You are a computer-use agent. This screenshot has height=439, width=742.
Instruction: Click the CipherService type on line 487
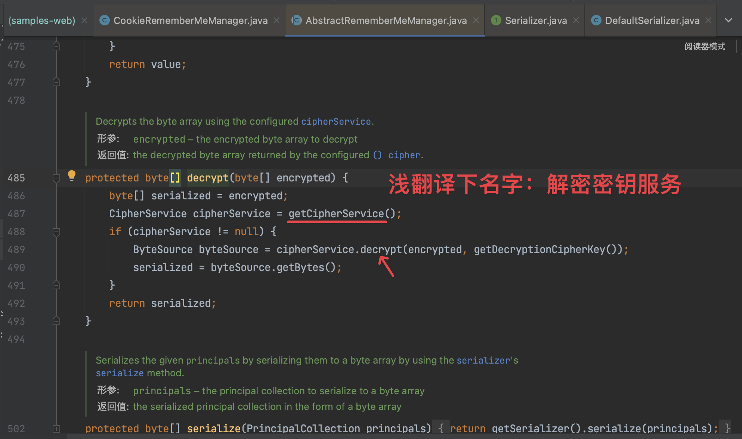[148, 214]
